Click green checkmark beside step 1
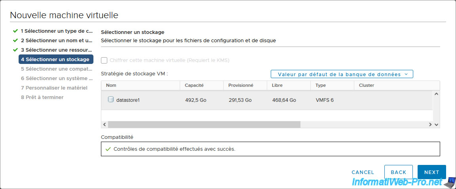 click(15, 31)
